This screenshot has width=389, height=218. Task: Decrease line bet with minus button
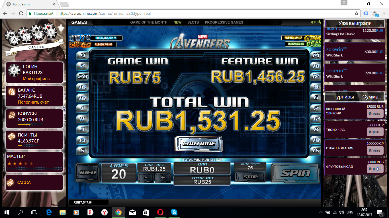tap(146, 178)
